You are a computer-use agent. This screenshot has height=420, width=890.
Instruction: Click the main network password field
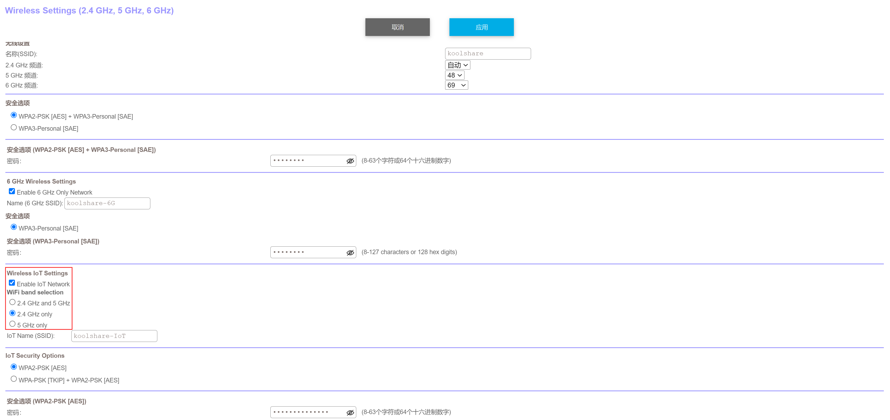307,161
